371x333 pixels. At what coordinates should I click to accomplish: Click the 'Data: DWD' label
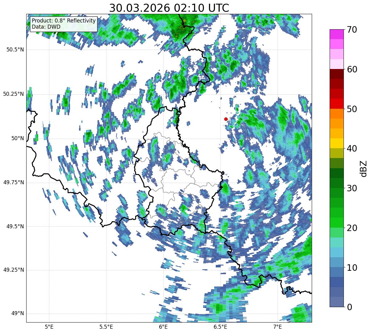pyautogui.click(x=46, y=27)
